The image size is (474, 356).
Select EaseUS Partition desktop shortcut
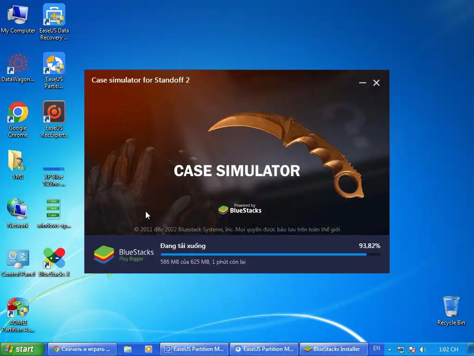click(x=54, y=70)
